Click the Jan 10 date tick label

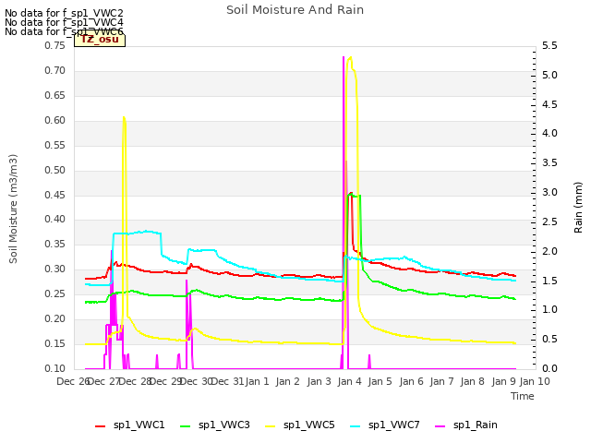(x=535, y=381)
